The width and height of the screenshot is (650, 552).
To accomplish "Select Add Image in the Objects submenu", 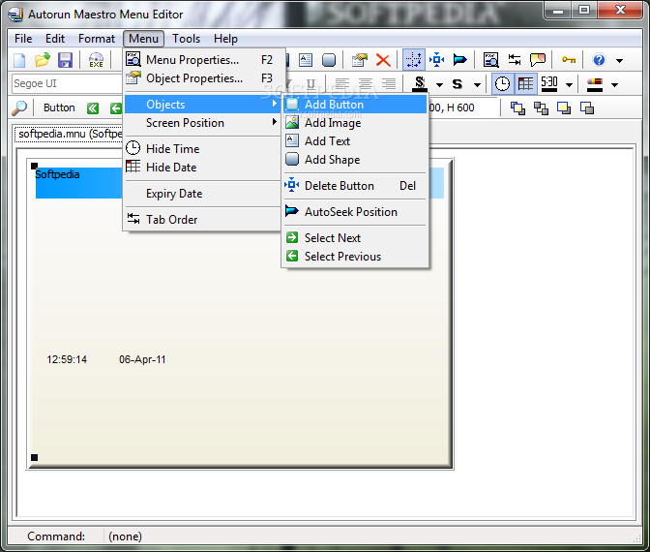I will (x=355, y=123).
